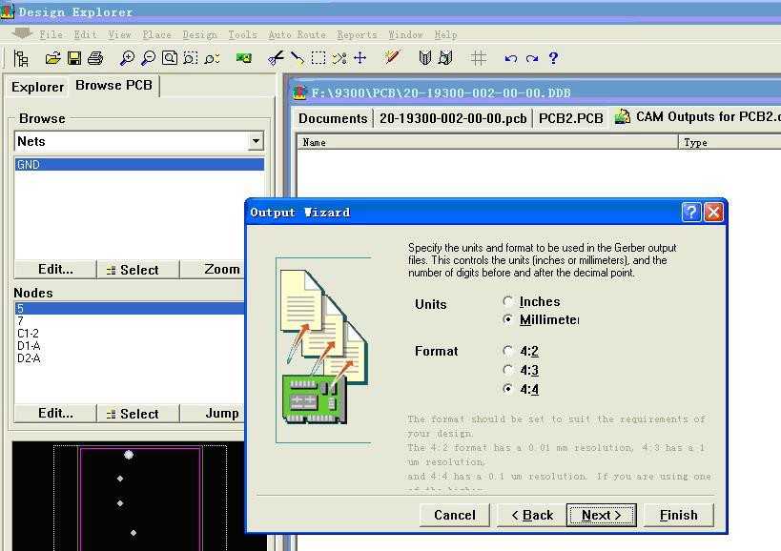The height and width of the screenshot is (551, 781).
Task: Click the blue help question mark icon
Action: point(553,58)
